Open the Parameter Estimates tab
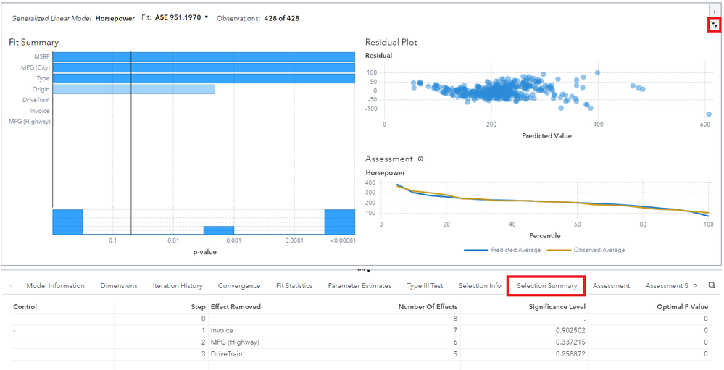Image resolution: width=724 pixels, height=370 pixels. click(359, 285)
